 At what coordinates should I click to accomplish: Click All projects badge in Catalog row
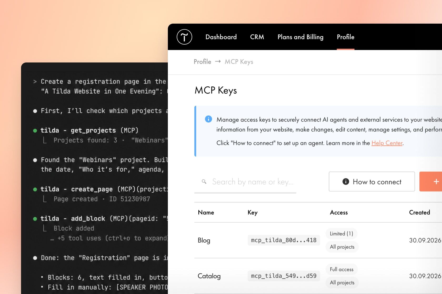coord(342,282)
